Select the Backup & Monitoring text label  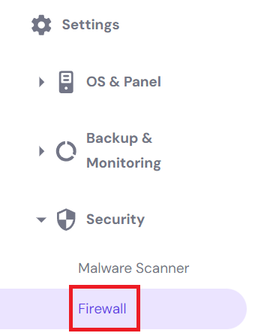124,151
